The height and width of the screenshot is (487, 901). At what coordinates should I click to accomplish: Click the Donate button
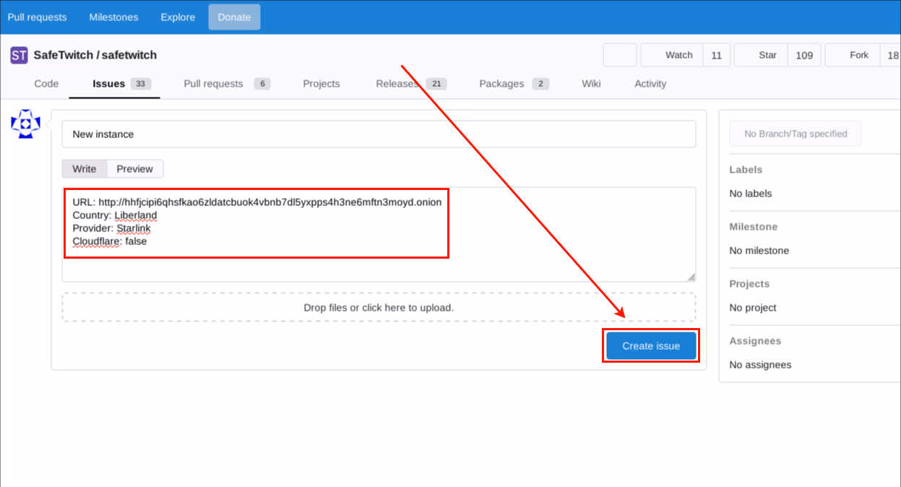pyautogui.click(x=233, y=17)
